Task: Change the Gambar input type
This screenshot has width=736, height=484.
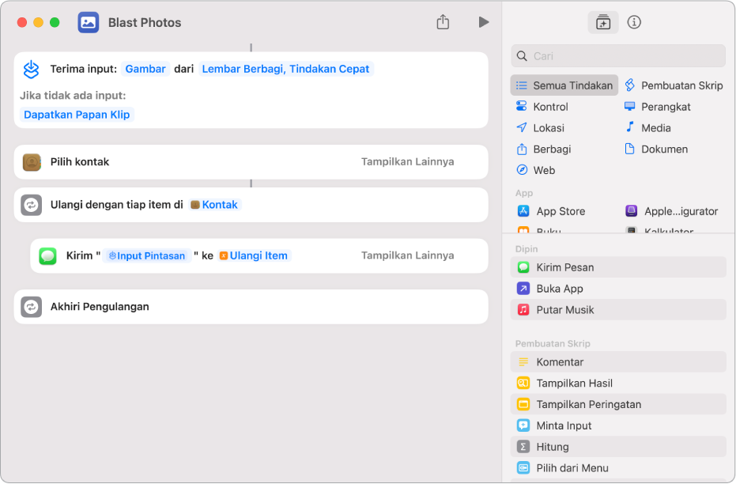Action: (145, 69)
